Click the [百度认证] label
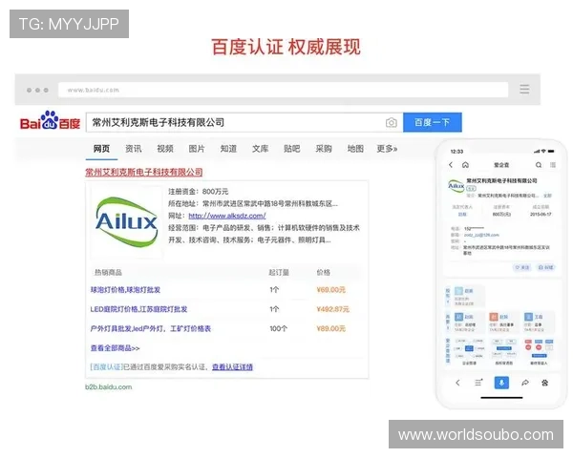Viewport: 573px width, 458px height. tap(107, 367)
